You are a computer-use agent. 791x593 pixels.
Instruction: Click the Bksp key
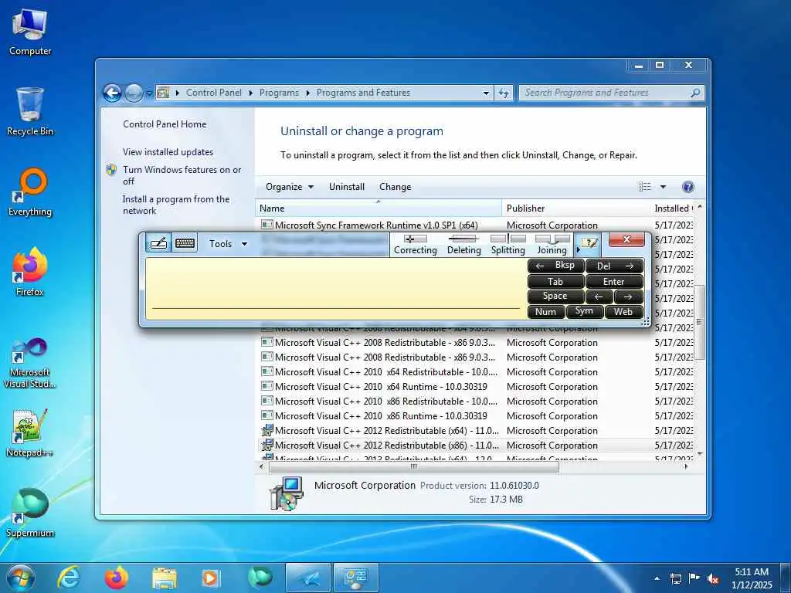[555, 266]
